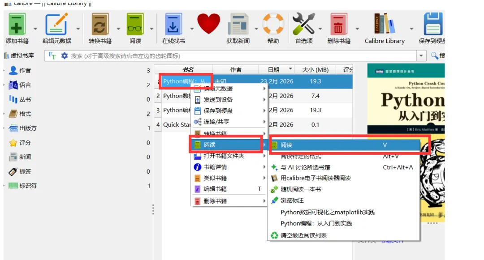Open dropdown arrow next to Fetch news
This screenshot has width=484, height=260.
[256, 29]
